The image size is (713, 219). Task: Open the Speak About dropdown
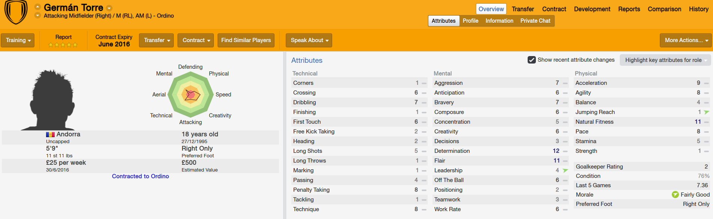coord(309,40)
